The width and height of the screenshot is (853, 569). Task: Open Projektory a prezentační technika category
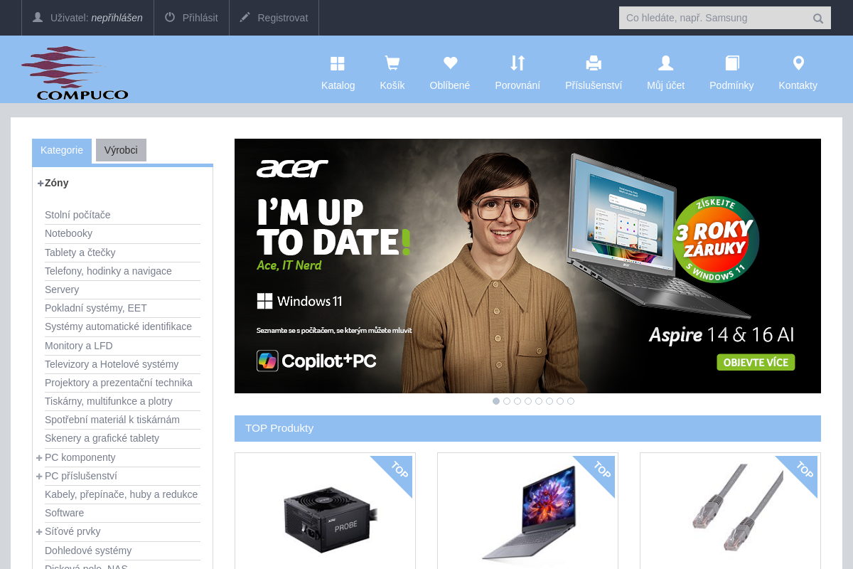[119, 383]
